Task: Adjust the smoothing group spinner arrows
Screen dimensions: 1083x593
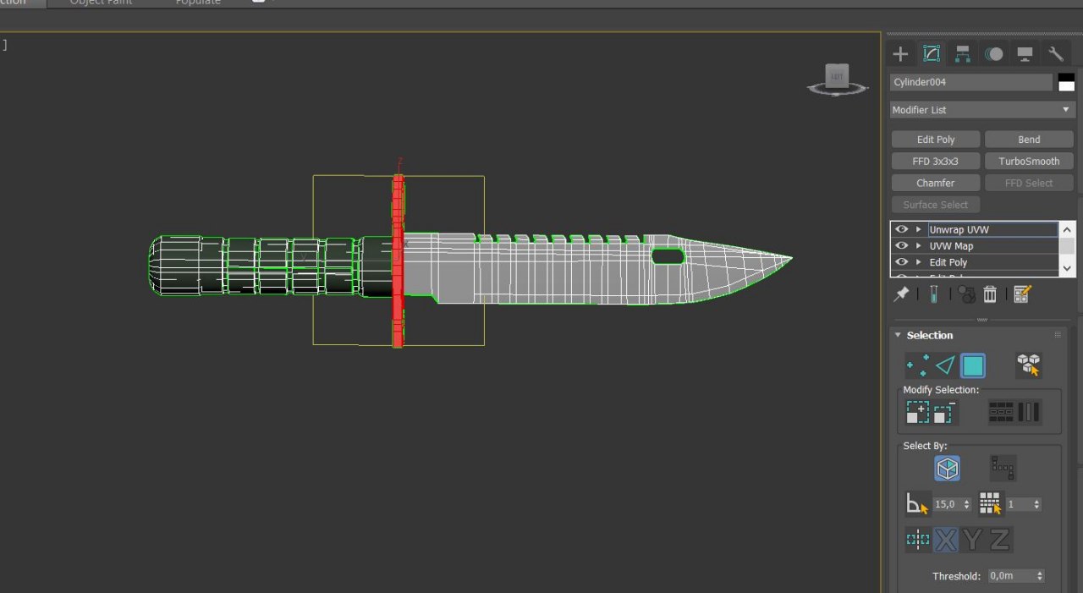Action: click(x=1036, y=504)
